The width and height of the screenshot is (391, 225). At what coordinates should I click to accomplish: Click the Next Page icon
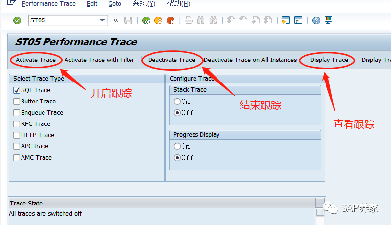[x=256, y=20]
